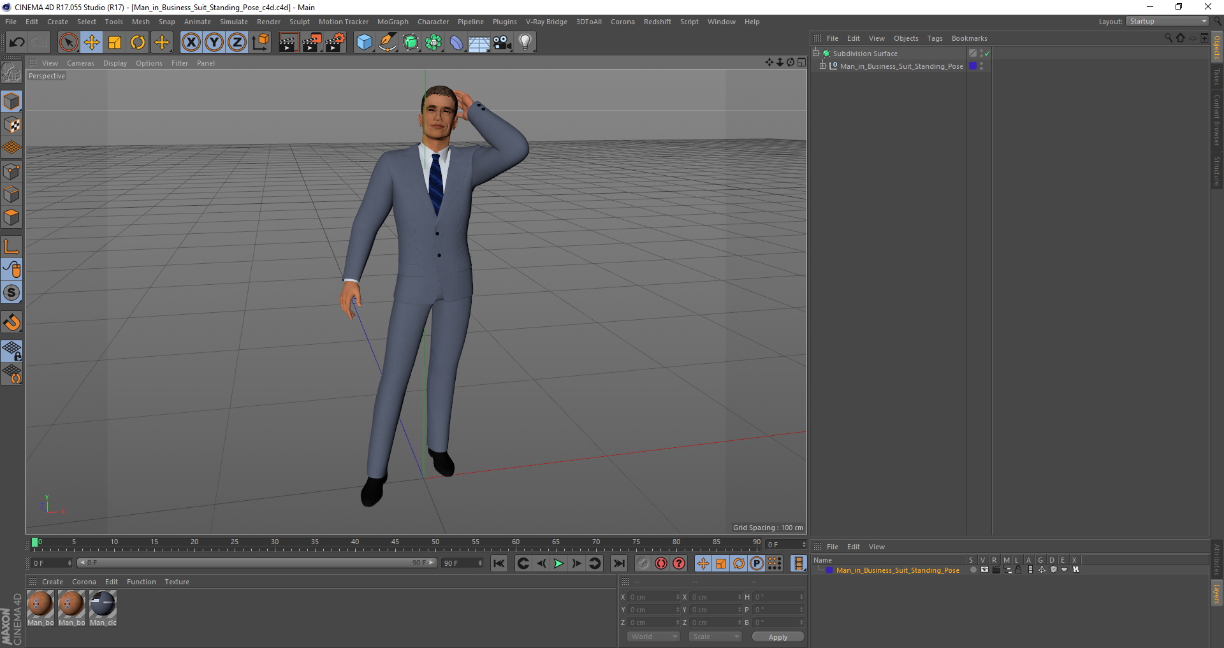Switch to Polygons mode
The height and width of the screenshot is (648, 1224).
point(11,217)
